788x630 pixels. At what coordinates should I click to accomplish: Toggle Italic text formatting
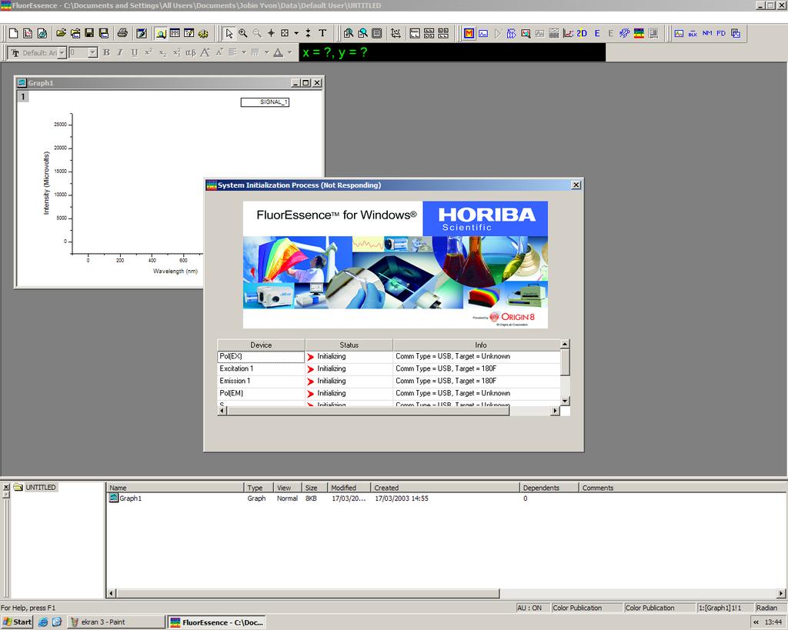click(120, 52)
